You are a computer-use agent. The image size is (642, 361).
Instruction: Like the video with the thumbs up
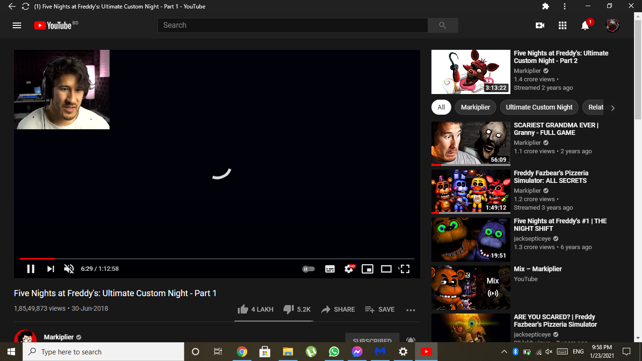255,309
